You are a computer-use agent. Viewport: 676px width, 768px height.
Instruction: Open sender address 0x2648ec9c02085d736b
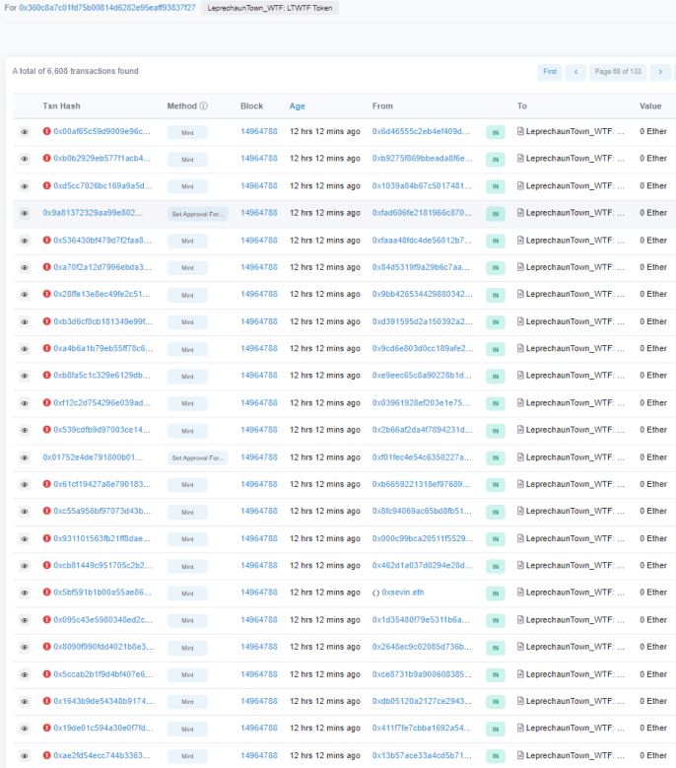coord(422,647)
